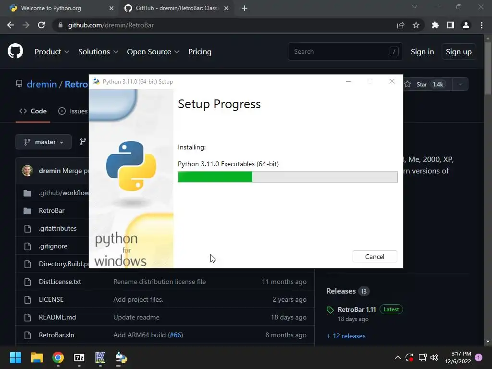Click the GitHub logo icon

tap(15, 51)
